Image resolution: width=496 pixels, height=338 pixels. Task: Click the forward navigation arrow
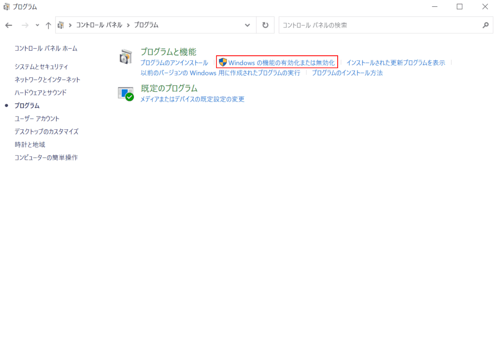point(25,25)
